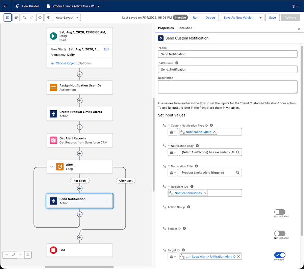Enable the Sender ID toggle
Viewport: 304px width, 269px height.
[280, 233]
